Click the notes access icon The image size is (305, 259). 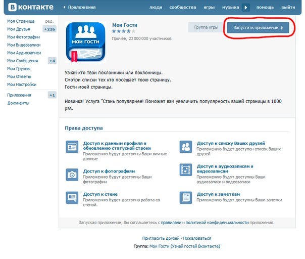(186, 197)
